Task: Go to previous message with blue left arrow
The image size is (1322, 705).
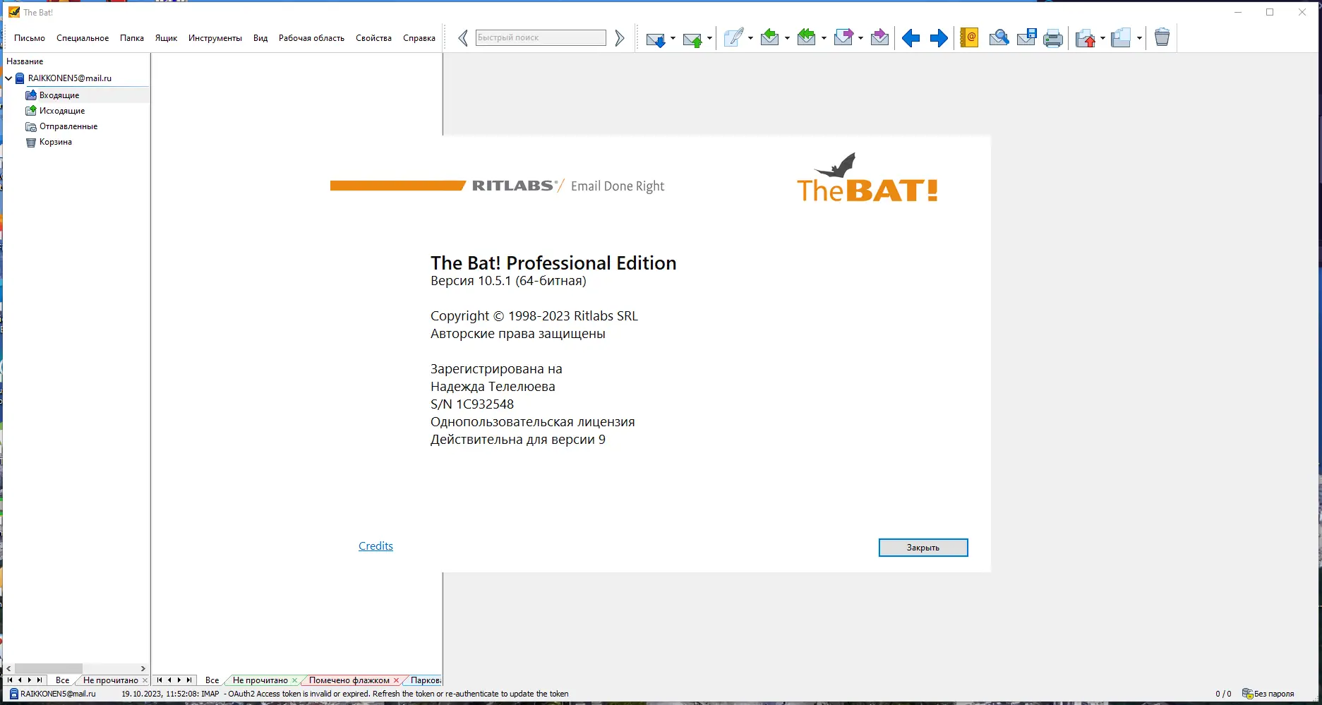Action: coord(911,38)
